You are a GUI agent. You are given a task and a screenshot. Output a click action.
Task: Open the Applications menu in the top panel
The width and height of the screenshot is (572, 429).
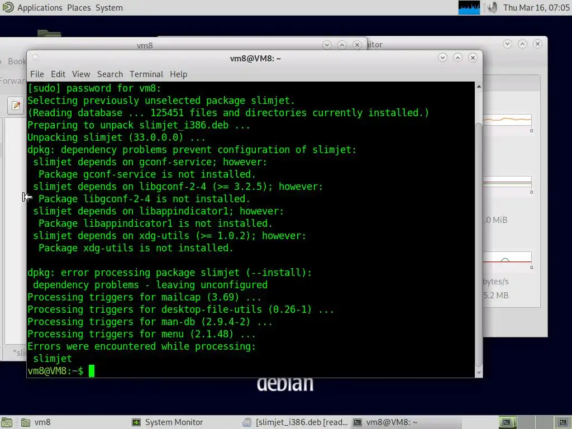(40, 8)
